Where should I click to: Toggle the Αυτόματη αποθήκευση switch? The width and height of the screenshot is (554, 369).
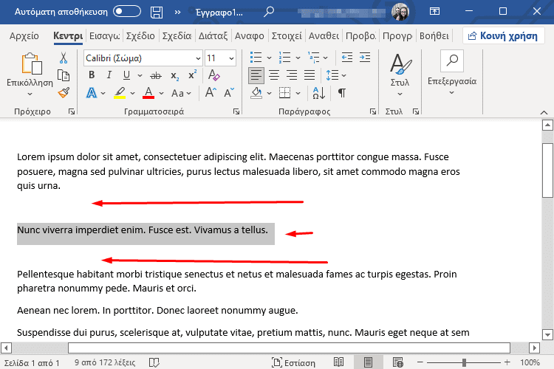tap(127, 12)
